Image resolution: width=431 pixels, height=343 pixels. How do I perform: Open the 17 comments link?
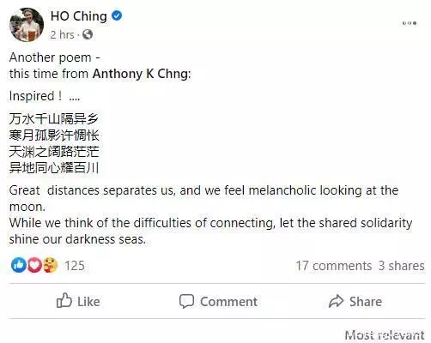point(334,266)
